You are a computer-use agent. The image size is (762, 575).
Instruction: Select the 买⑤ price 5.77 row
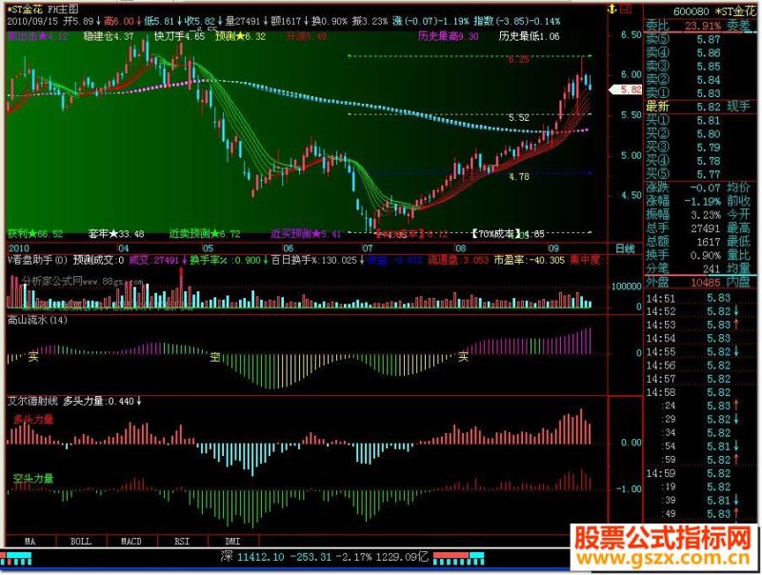point(702,174)
